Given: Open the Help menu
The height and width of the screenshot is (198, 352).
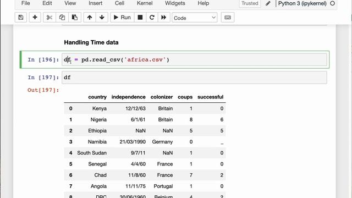Looking at the screenshot, I should point(204,3).
